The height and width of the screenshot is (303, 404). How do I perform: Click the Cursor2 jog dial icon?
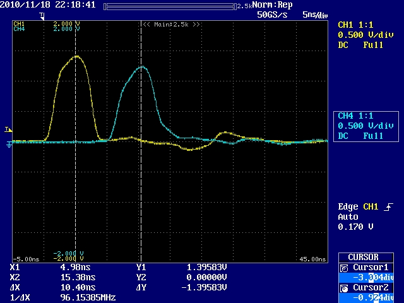tap(344, 287)
